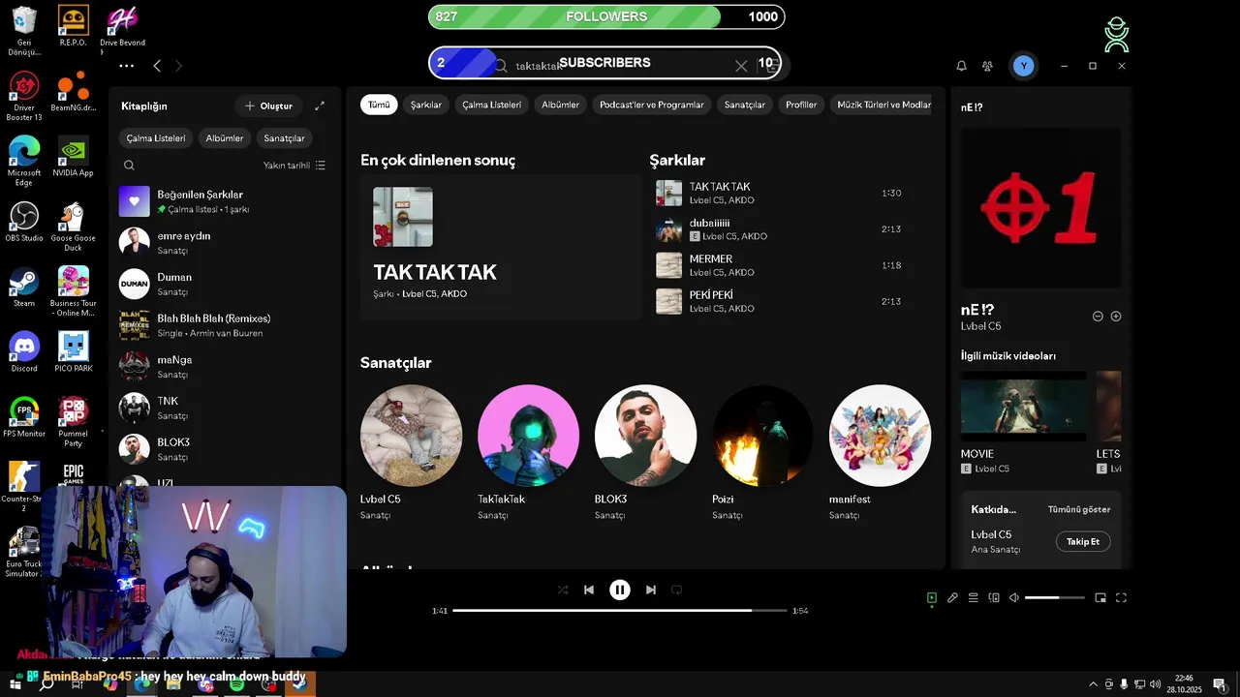This screenshot has width=1240, height=697.
Task: Open connect to a device
Action: point(994,598)
